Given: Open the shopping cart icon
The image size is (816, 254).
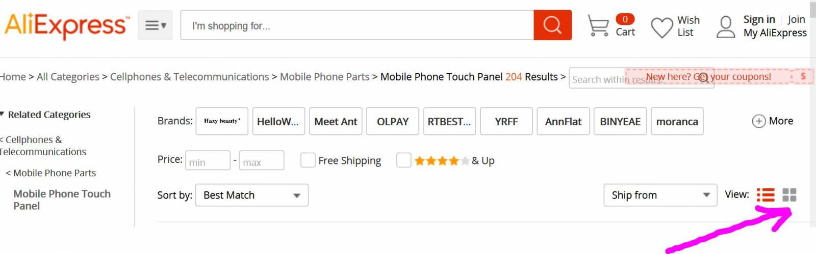Looking at the screenshot, I should tap(598, 25).
